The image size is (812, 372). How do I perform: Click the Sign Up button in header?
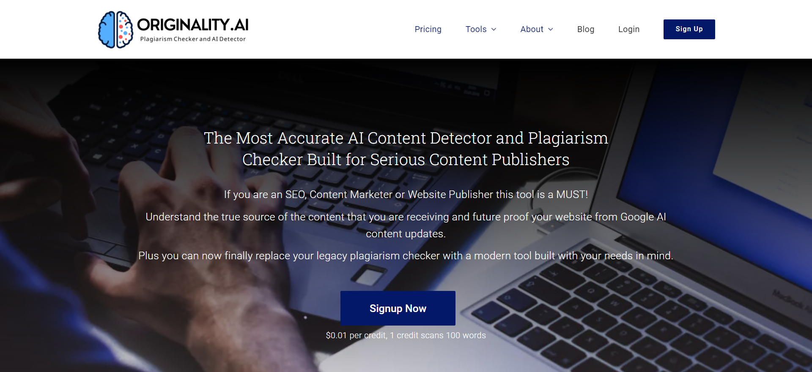point(689,29)
